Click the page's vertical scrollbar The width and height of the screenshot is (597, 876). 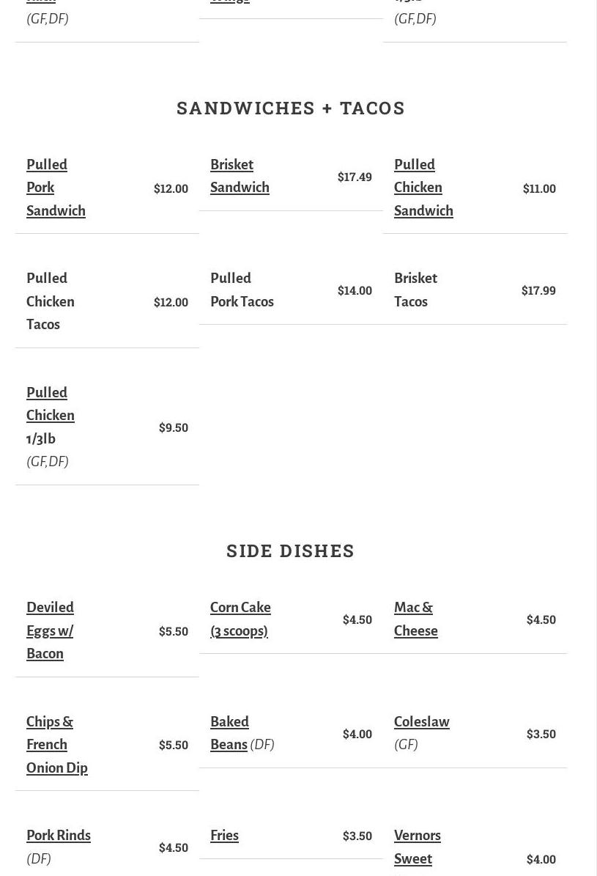click(589, 438)
